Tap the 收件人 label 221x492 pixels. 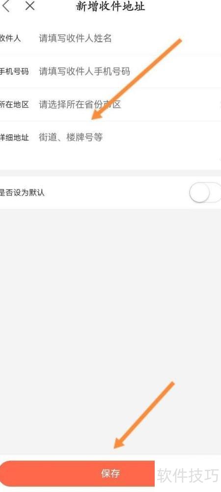point(10,39)
